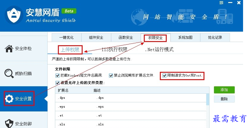Click the .xls description cell
The height and width of the screenshot is (128, 249).
[100, 124]
